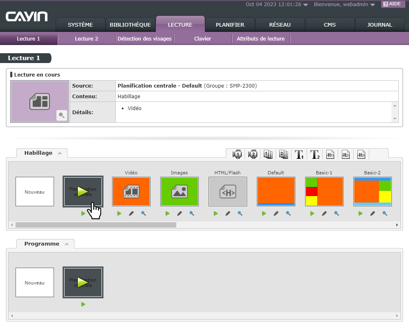Screen dimensions: 409x327
Task: Select the Default skin thumbnail
Action: [x=276, y=192]
